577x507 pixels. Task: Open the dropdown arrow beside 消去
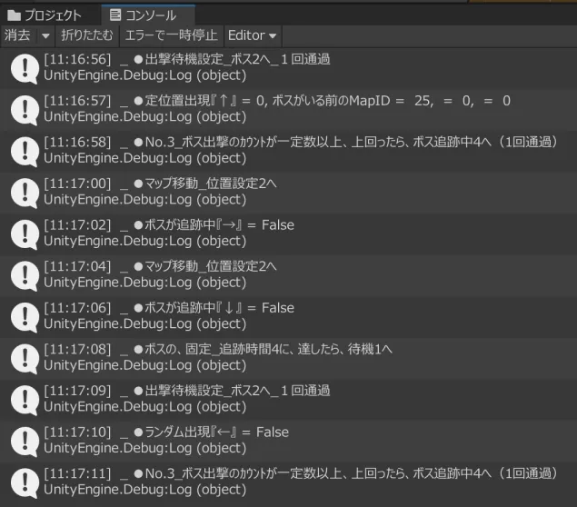(x=45, y=35)
